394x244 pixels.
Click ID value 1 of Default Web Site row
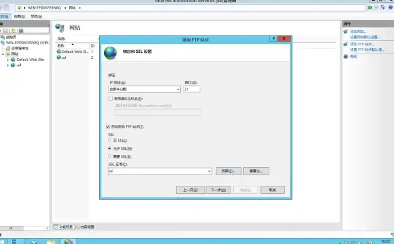pyautogui.click(x=92, y=51)
